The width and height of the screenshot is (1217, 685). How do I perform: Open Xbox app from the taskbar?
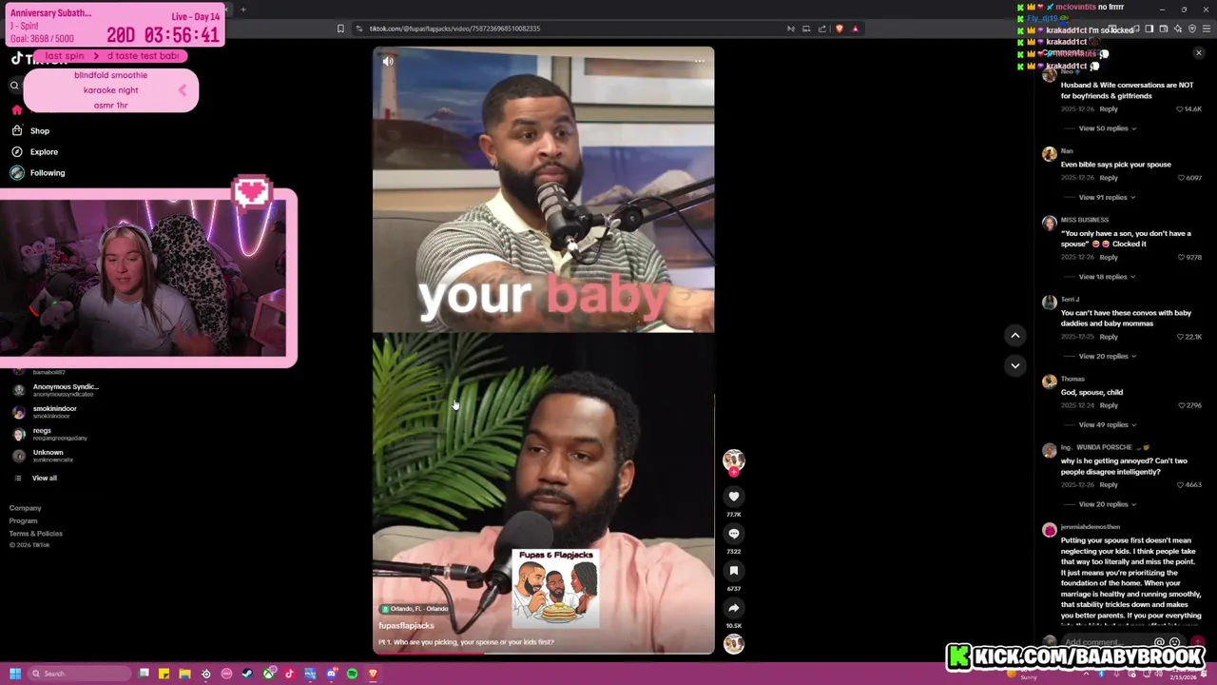pos(269,674)
